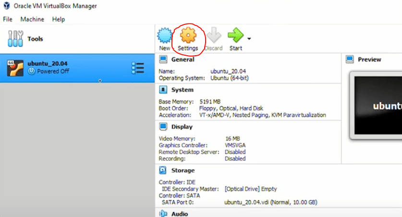This screenshot has height=217, width=402.
Task: Click the Storage section icon
Action: (x=163, y=170)
